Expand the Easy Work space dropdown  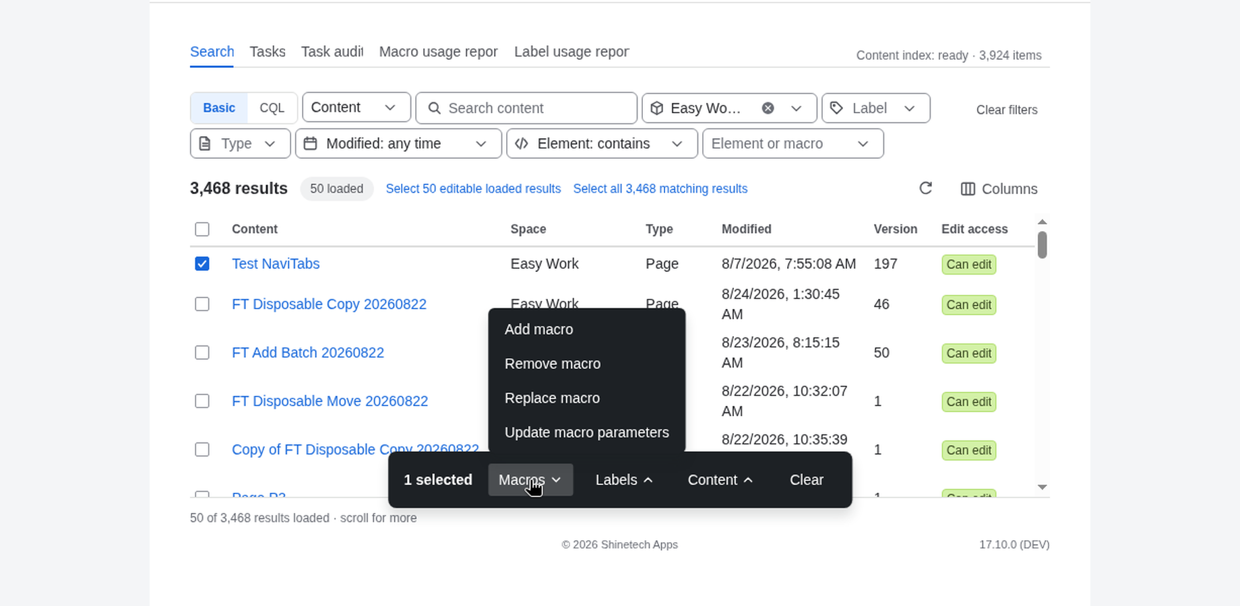796,108
